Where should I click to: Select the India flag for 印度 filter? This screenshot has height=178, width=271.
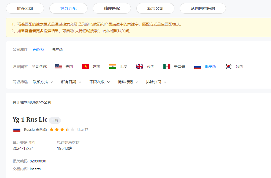[x=113, y=66]
